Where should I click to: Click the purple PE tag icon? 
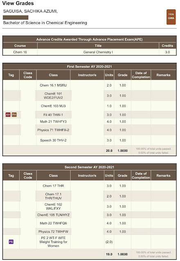(x=11, y=242)
